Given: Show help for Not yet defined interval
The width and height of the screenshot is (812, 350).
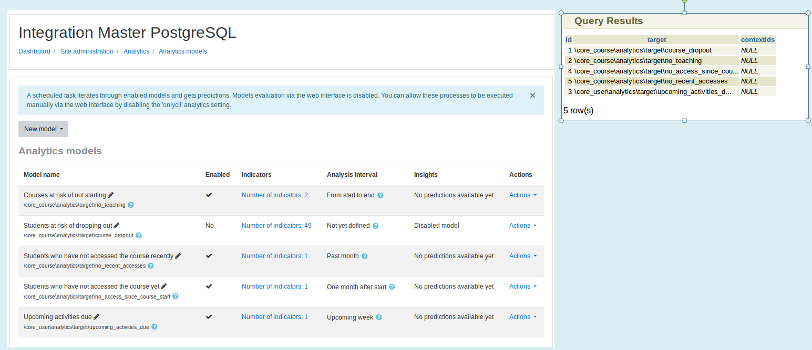Looking at the screenshot, I should point(376,226).
